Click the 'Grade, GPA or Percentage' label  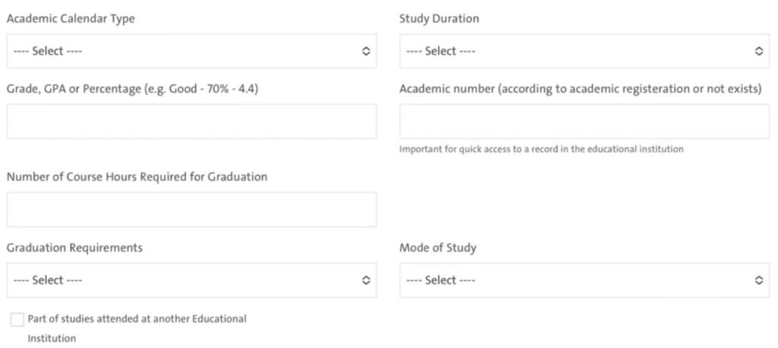point(137,89)
